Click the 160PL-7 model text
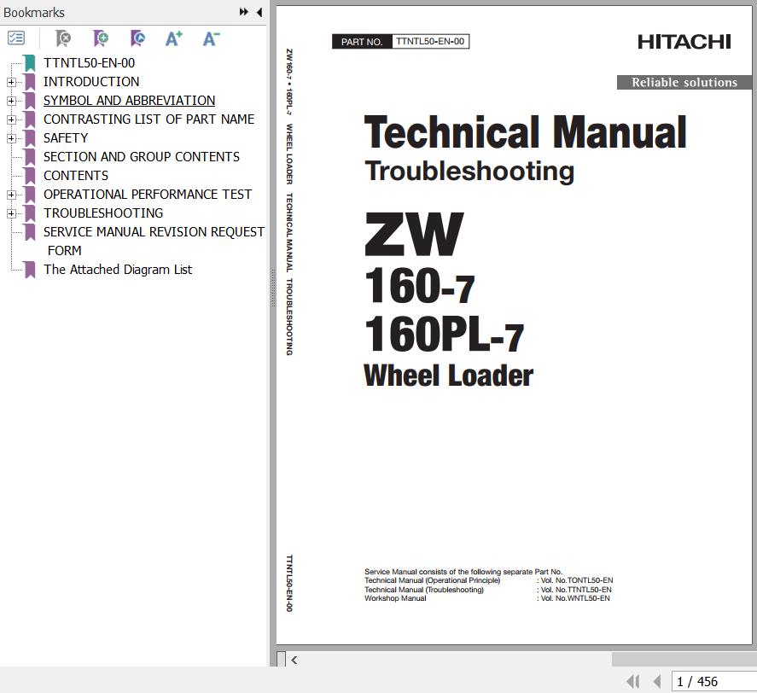Screen dimensions: 757x693 [x=444, y=335]
